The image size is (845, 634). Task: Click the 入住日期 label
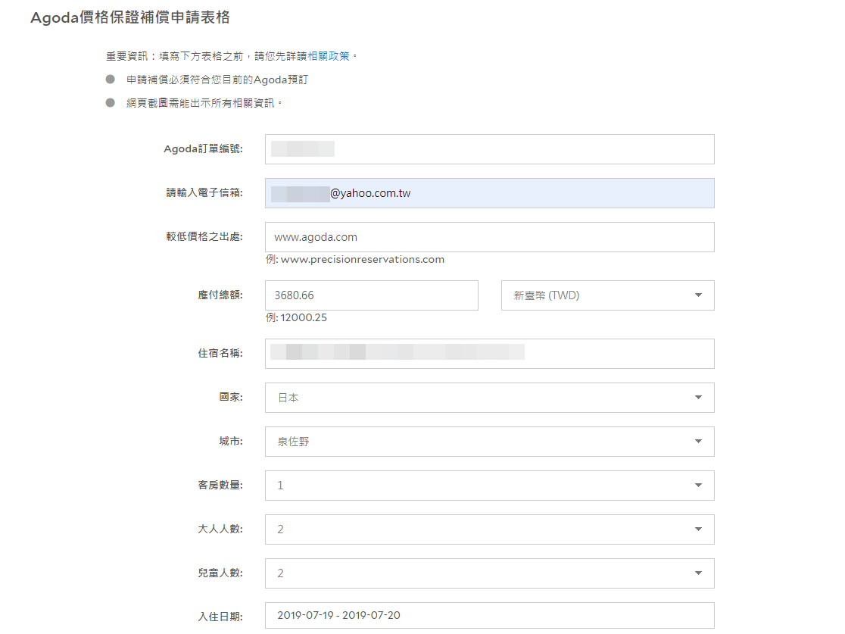pos(220,617)
